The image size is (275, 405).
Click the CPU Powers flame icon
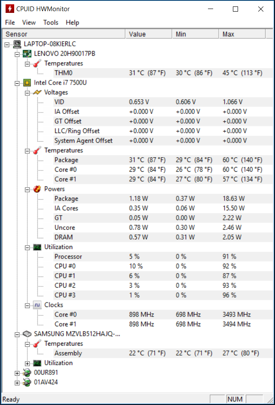pos(37,189)
